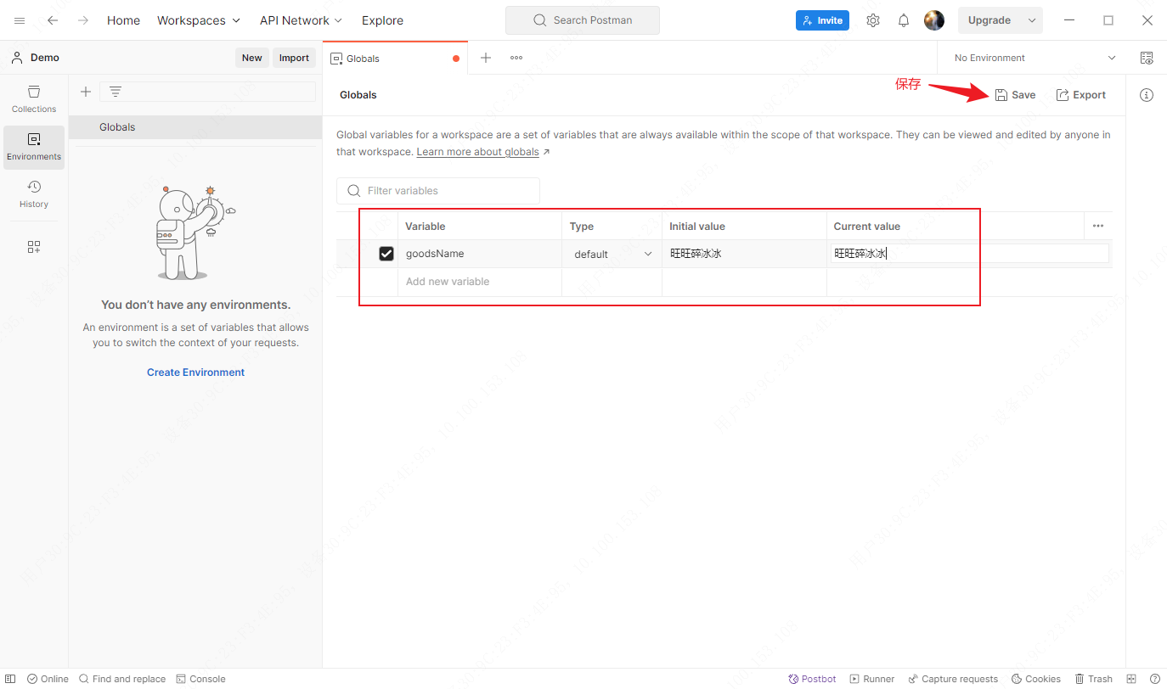Screen dimensions: 1167x689
Task: Open the Runner
Action: click(872, 679)
